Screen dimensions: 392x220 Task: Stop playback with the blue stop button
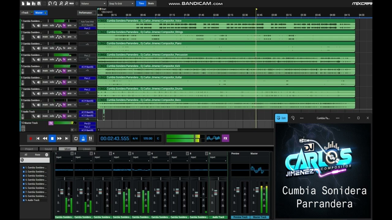pos(52,138)
